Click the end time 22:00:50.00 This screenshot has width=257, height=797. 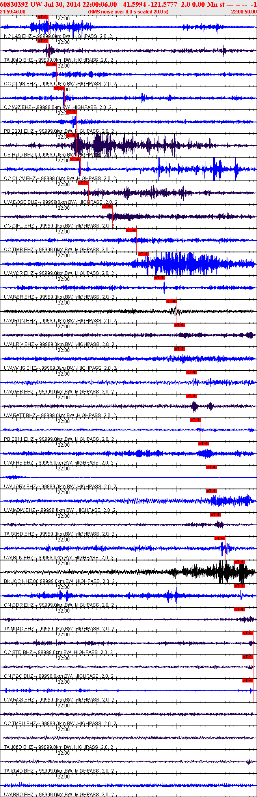[244, 12]
